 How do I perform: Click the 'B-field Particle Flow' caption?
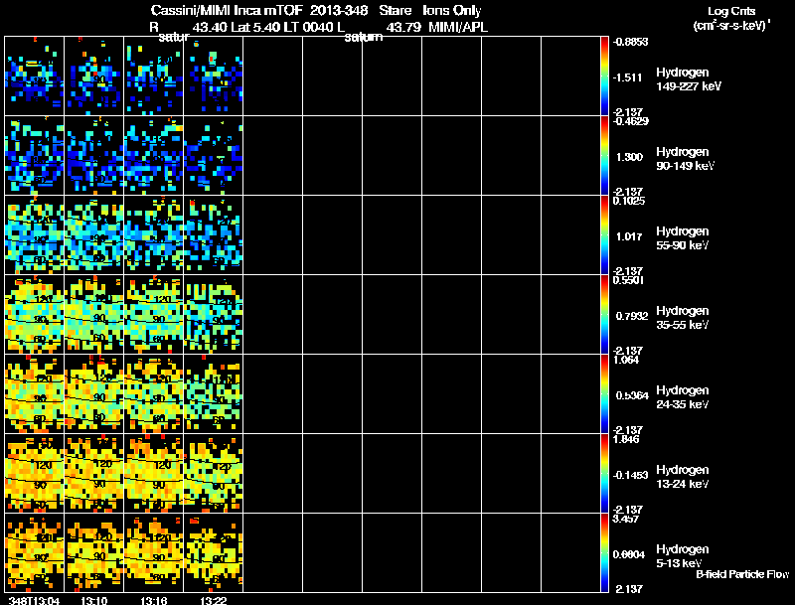click(742, 574)
